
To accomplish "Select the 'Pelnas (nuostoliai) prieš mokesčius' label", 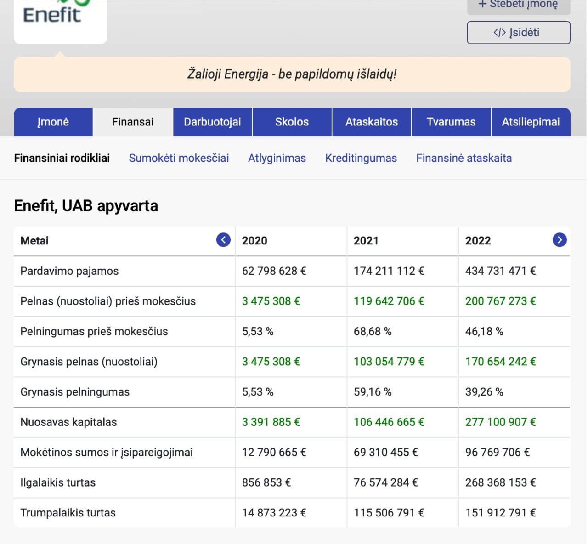I will (108, 301).
